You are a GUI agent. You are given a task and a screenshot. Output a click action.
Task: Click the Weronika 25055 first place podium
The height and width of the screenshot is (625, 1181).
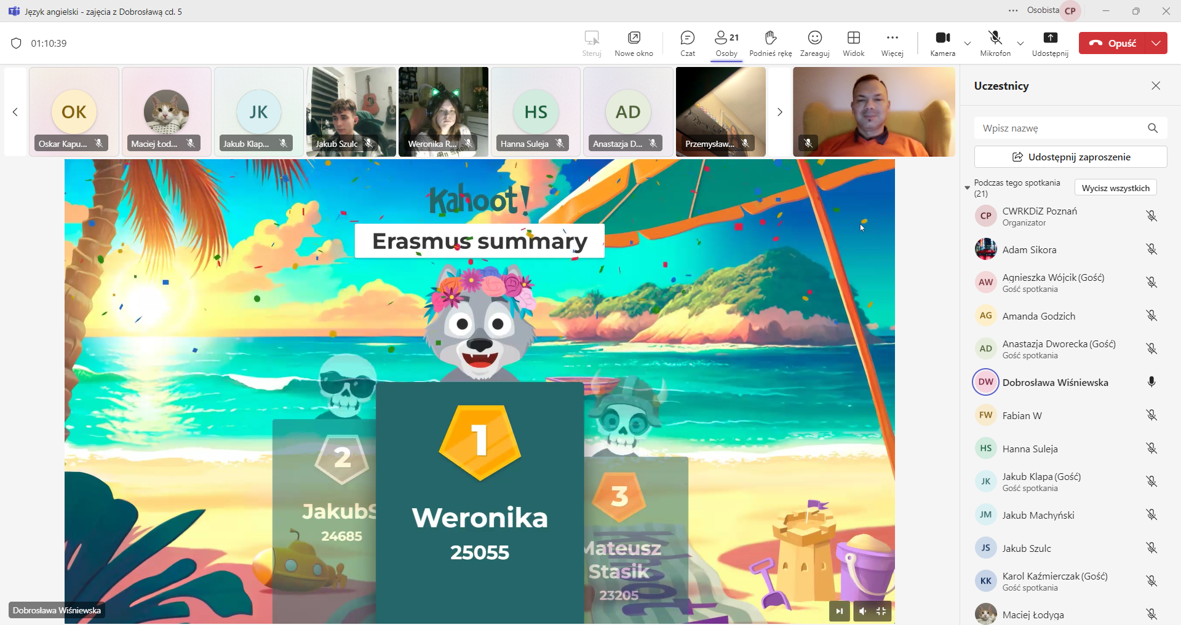480,503
